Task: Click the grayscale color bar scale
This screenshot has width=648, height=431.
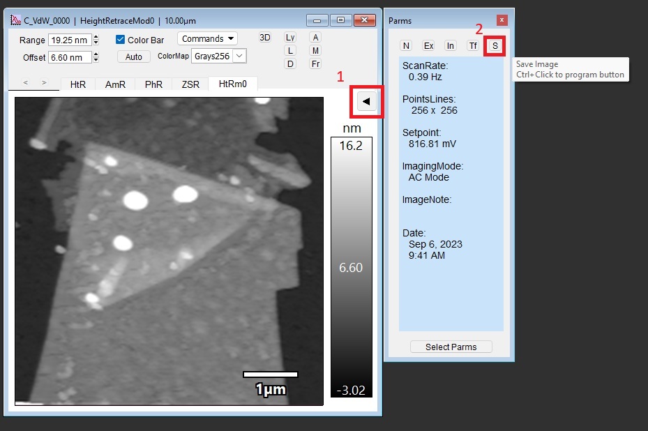Action: (351, 267)
